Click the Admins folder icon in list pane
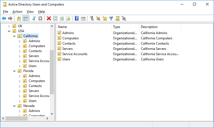Viewport: 214px width, 128px height. point(59,33)
